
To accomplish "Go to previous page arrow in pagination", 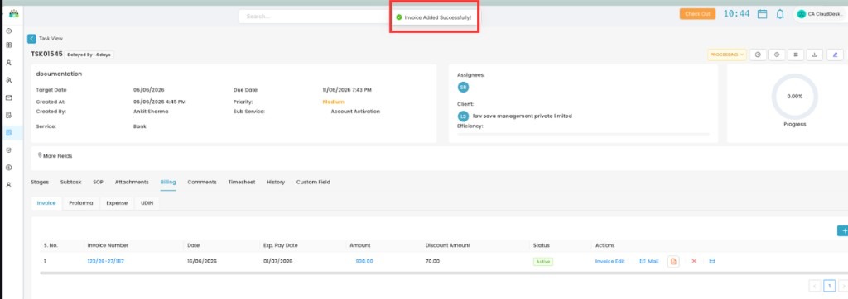I will coord(815,286).
